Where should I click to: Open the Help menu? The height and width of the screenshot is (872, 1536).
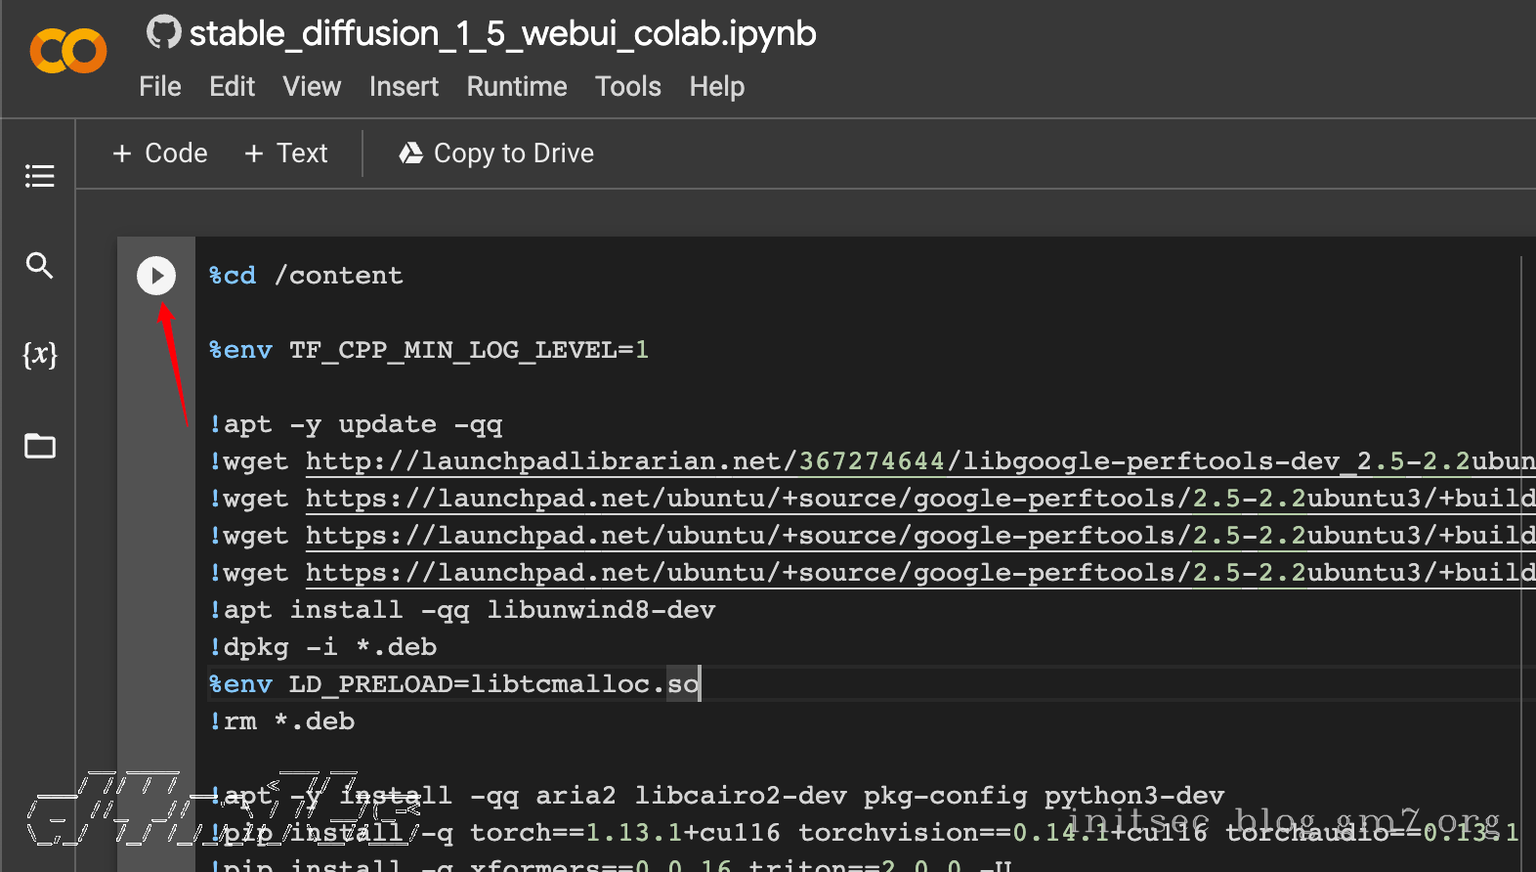point(716,87)
